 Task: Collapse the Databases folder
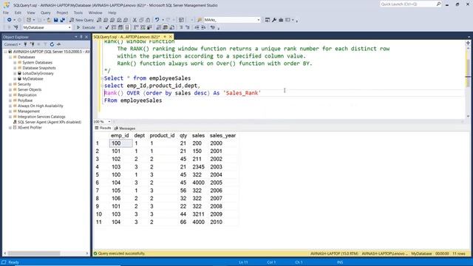10,57
